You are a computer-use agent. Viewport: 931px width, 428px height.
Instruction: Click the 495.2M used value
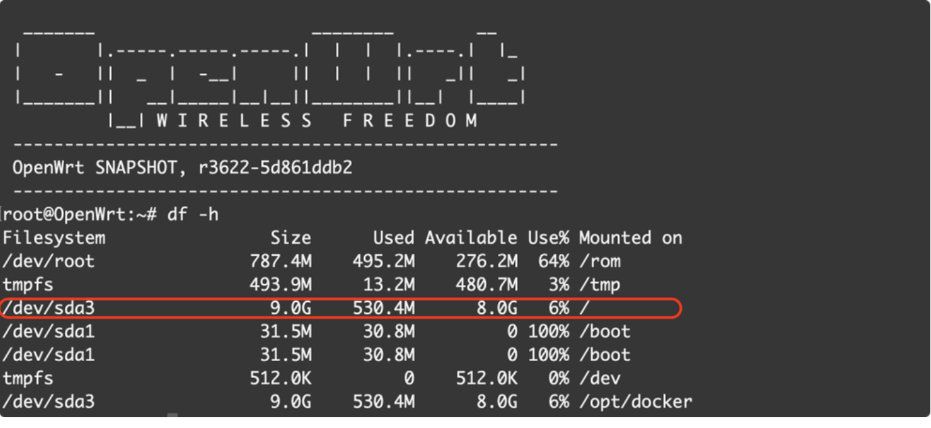(383, 261)
